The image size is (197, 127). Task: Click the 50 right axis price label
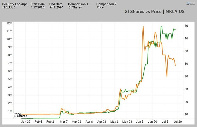click(x=186, y=64)
